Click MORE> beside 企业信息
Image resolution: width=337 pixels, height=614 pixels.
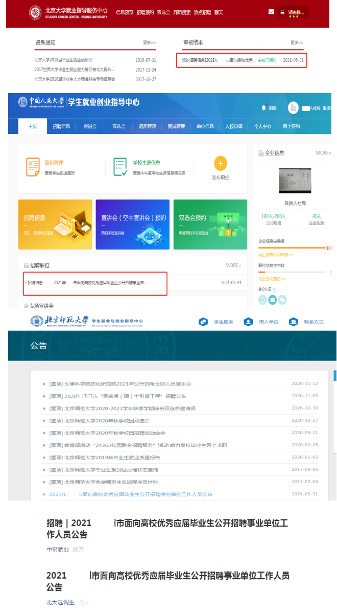click(x=323, y=153)
